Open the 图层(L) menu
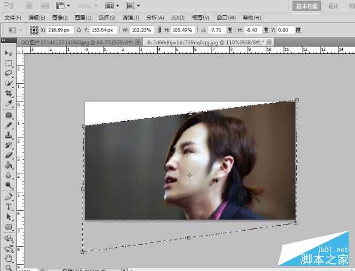 [83, 18]
